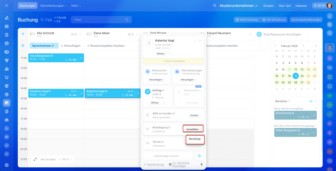
Task: Open the shopping cart icon in left sidebar
Action: pyautogui.click(x=7, y=77)
